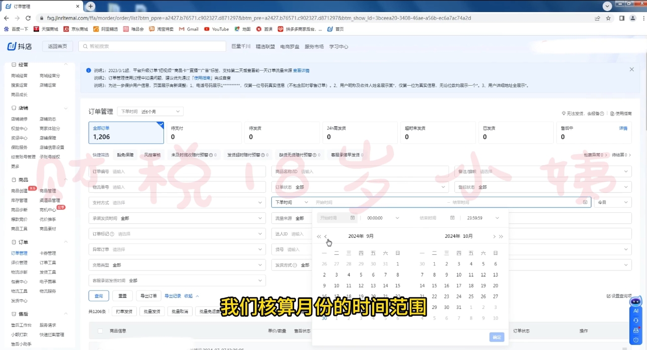
Task: Toggle the 赠免保障 quick filter
Action: tap(125, 154)
